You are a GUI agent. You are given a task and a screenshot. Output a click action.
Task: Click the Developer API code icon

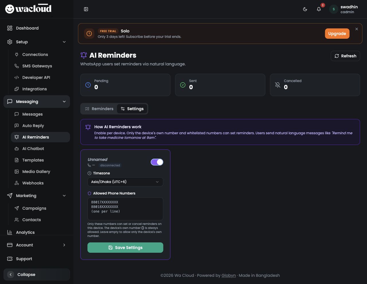tap(17, 77)
